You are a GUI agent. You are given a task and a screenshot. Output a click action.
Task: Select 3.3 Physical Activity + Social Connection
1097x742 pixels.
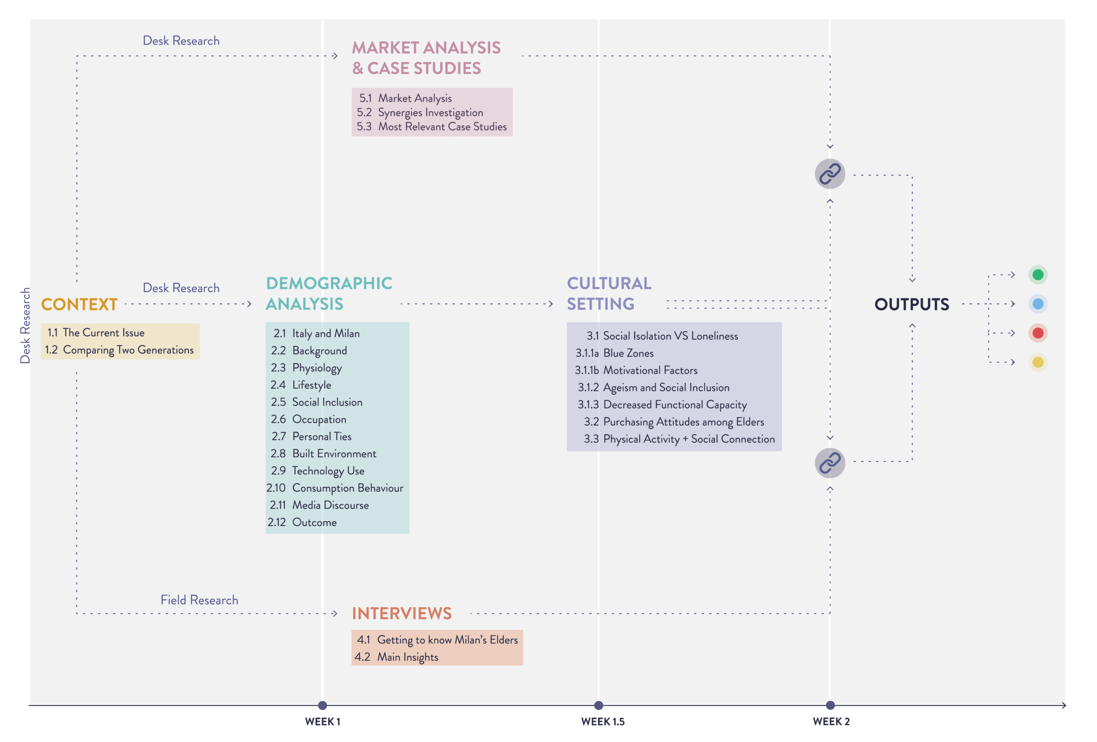(679, 439)
